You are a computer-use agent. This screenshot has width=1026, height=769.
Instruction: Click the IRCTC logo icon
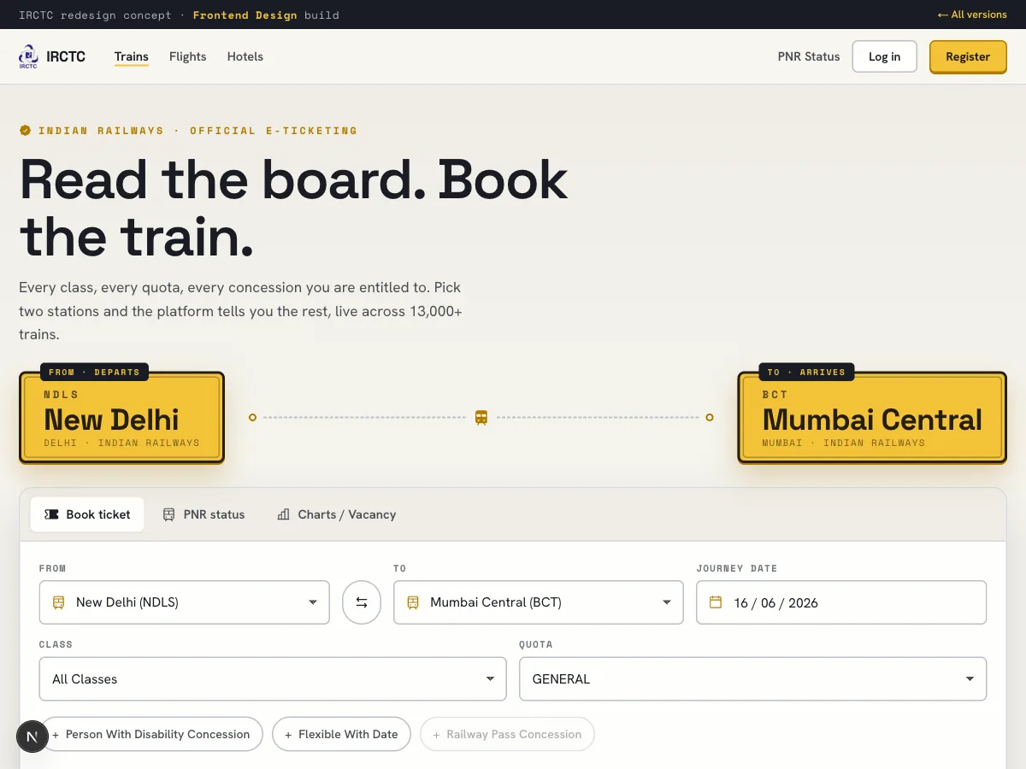[x=28, y=56]
